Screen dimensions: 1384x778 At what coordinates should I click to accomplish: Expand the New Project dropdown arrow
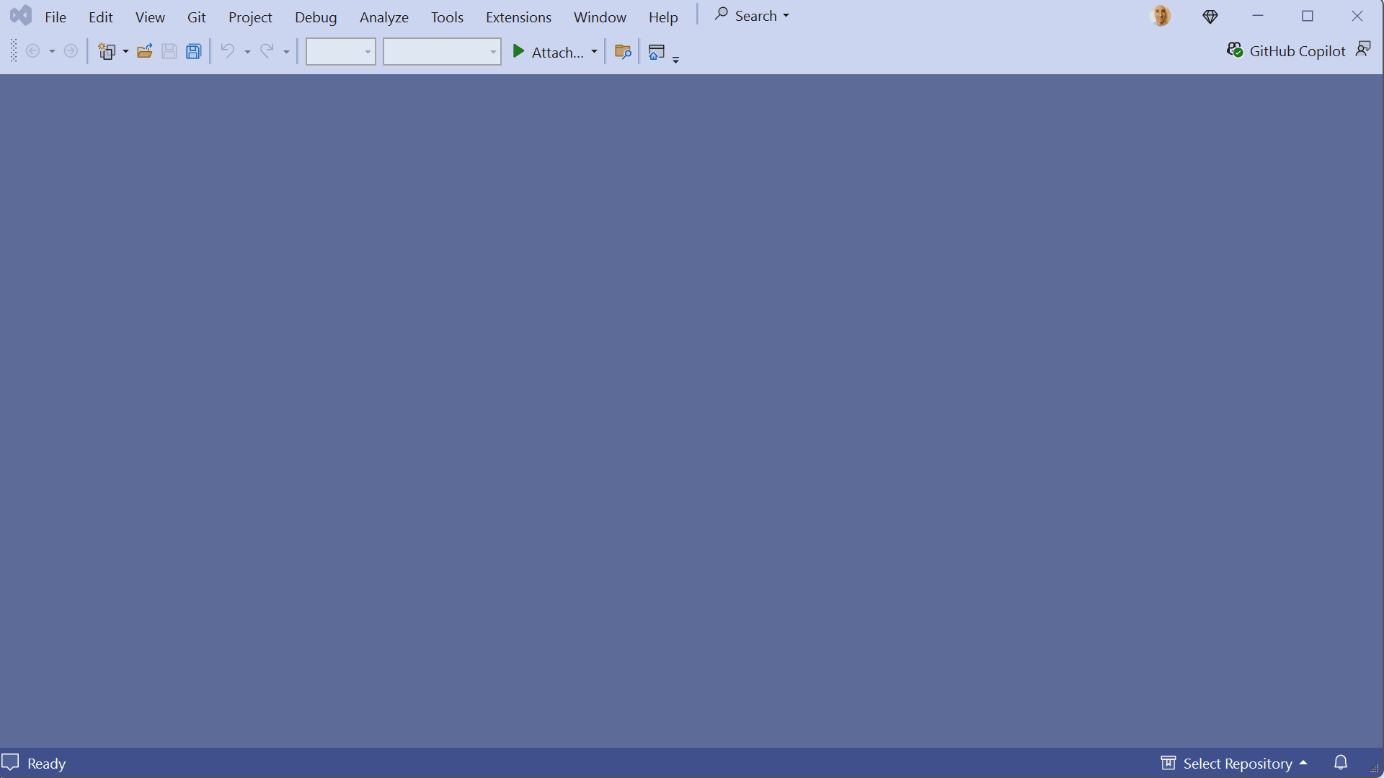125,52
